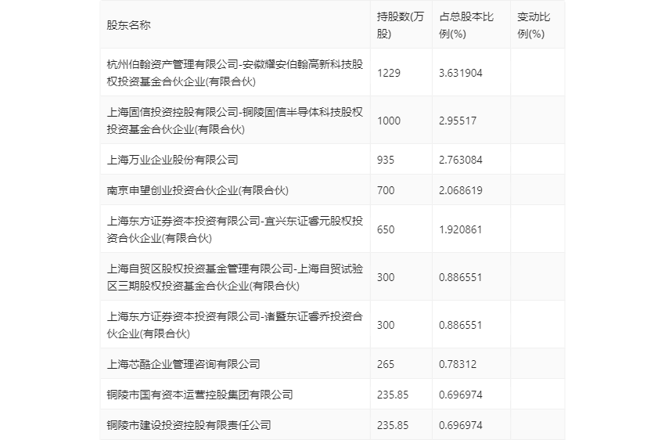Click the 持股数(万股) column header

click(400, 25)
